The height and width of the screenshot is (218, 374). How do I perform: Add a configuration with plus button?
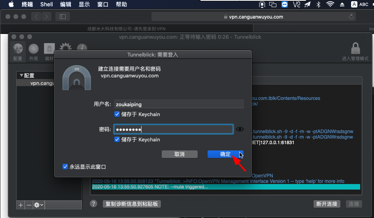(x=21, y=205)
